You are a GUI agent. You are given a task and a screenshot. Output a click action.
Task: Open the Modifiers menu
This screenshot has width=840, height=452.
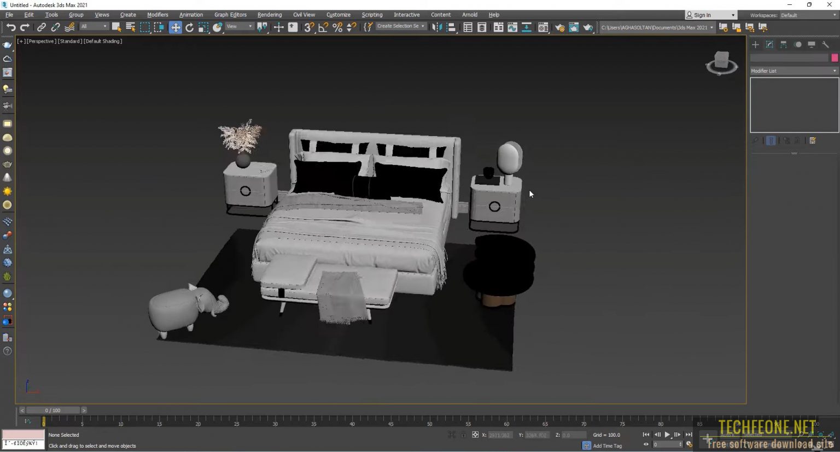(x=157, y=15)
